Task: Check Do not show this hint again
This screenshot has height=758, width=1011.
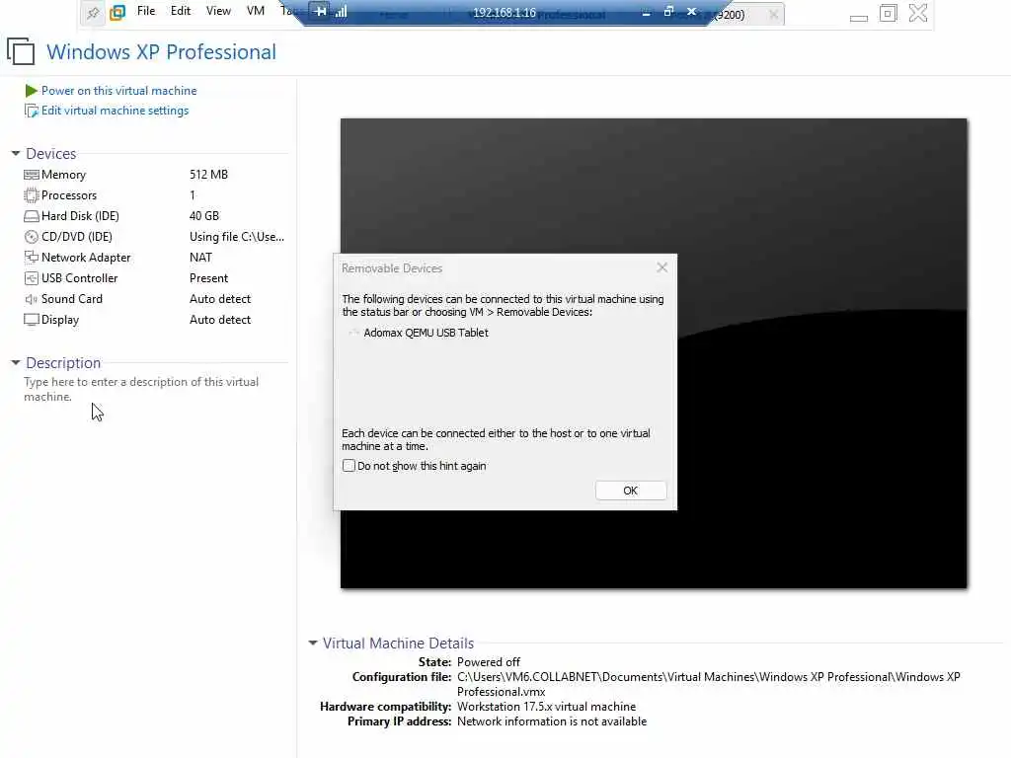Action: 349,466
